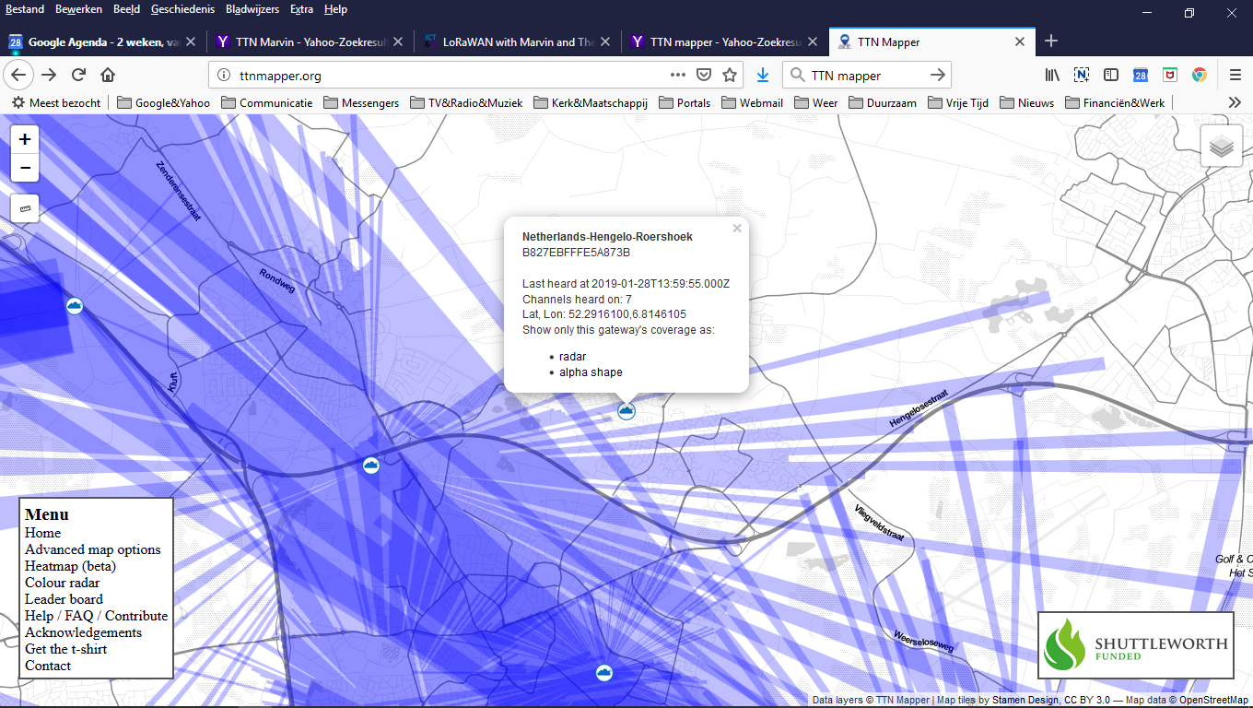Open the Firefox hamburger menu
This screenshot has width=1253, height=708.
point(1235,76)
